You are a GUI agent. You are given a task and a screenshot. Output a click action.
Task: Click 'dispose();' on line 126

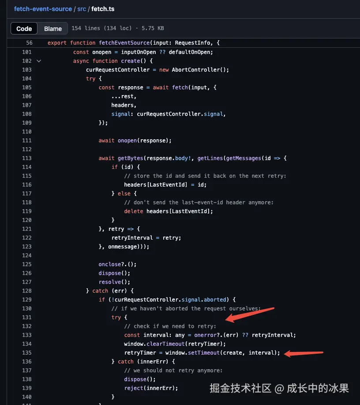[114, 273]
